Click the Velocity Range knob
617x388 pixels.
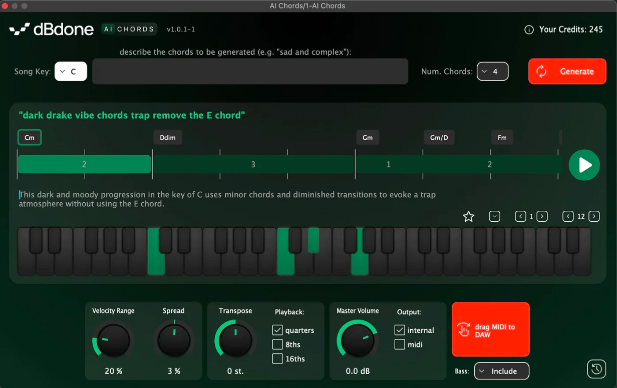click(113, 340)
